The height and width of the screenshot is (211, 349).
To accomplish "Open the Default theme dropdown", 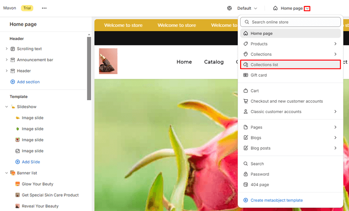I will (x=247, y=8).
